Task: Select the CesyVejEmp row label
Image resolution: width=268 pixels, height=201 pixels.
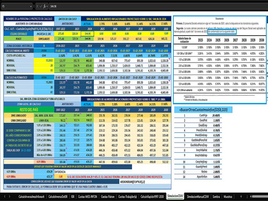Action: 202,162
